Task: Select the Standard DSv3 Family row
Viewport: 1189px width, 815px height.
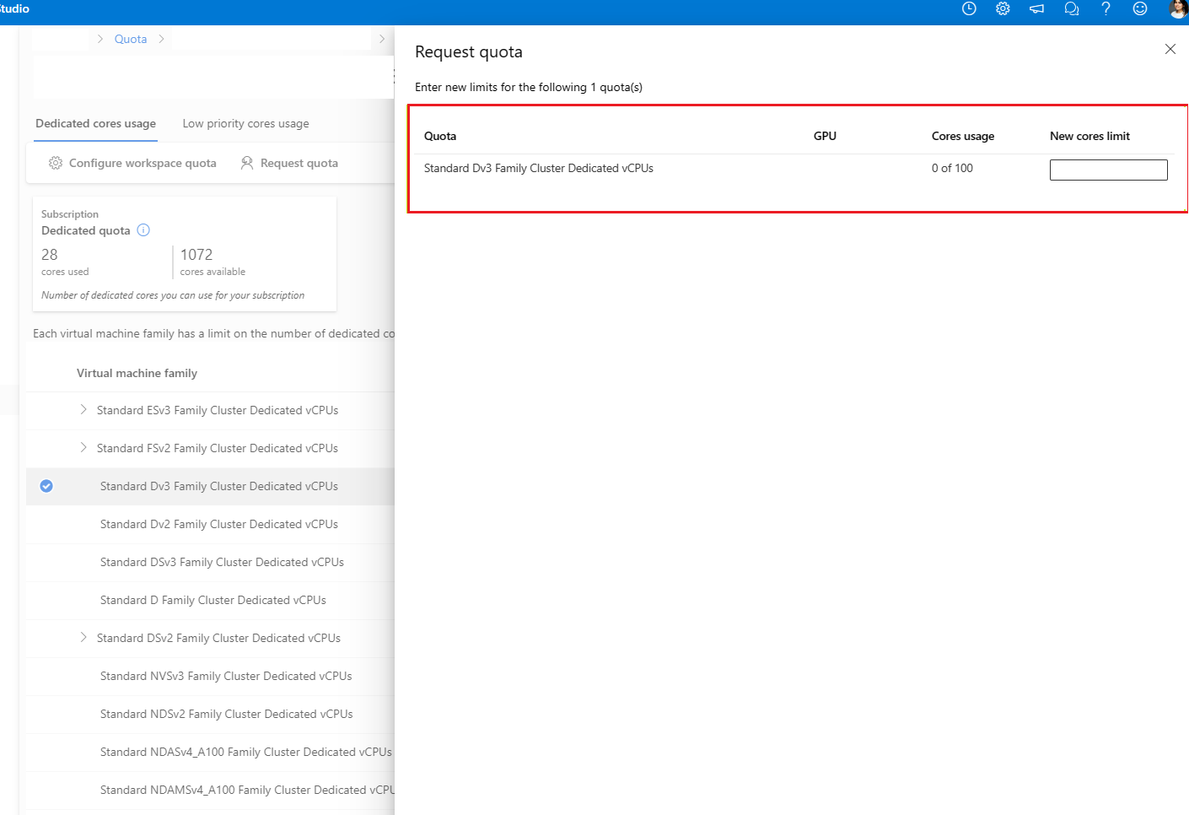Action: click(x=222, y=562)
